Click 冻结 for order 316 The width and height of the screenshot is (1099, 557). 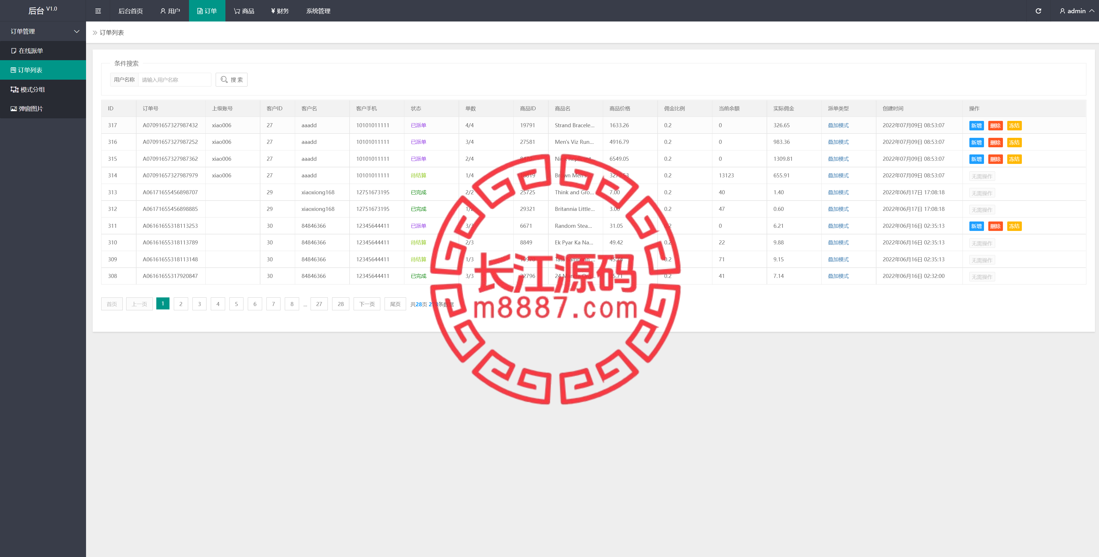coord(1014,142)
